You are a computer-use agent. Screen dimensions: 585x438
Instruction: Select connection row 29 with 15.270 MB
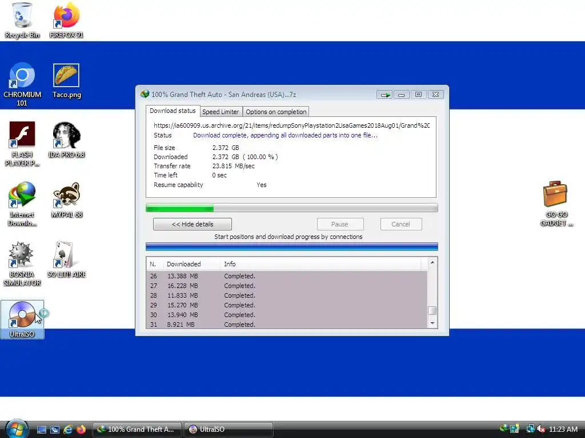287,305
